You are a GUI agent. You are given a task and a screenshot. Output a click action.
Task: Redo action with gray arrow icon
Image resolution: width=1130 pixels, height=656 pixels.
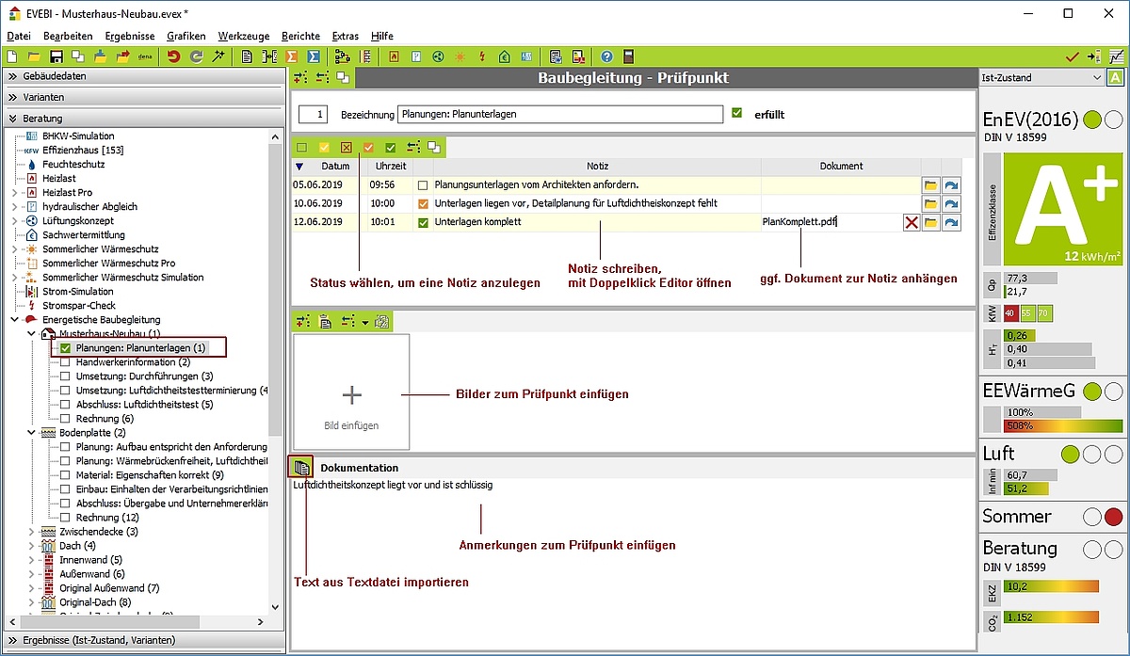coord(196,56)
